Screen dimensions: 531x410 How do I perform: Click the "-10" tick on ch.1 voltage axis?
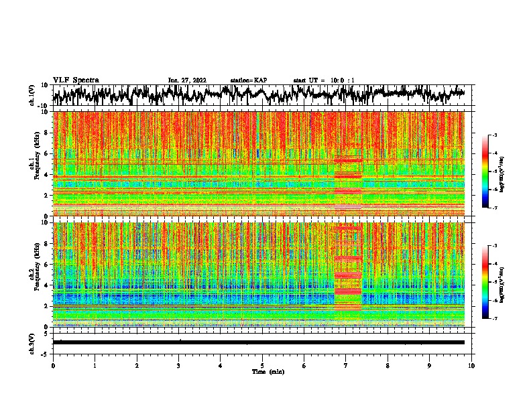click(x=44, y=106)
